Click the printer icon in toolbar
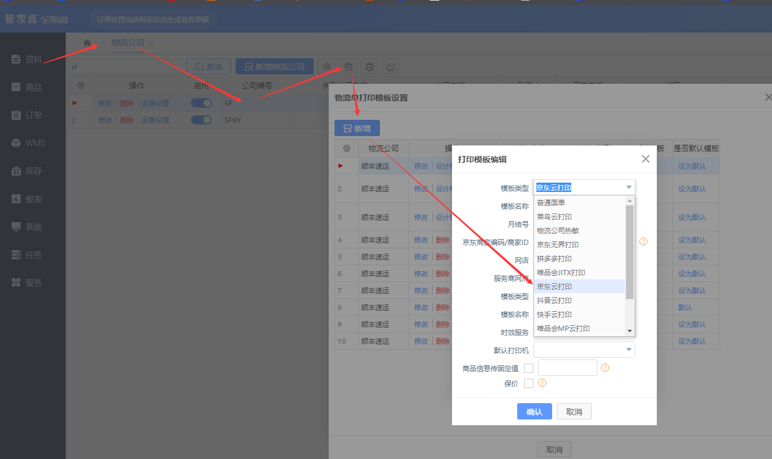 pyautogui.click(x=369, y=66)
